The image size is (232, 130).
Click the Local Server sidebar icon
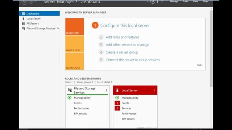pyautogui.click(x=23, y=18)
